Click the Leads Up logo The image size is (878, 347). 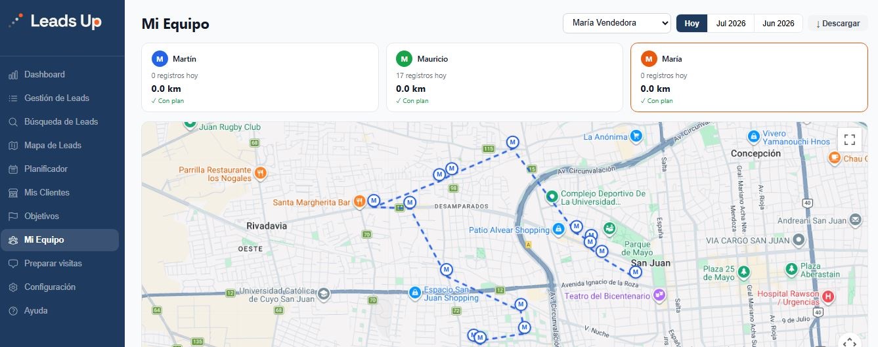[x=55, y=21]
